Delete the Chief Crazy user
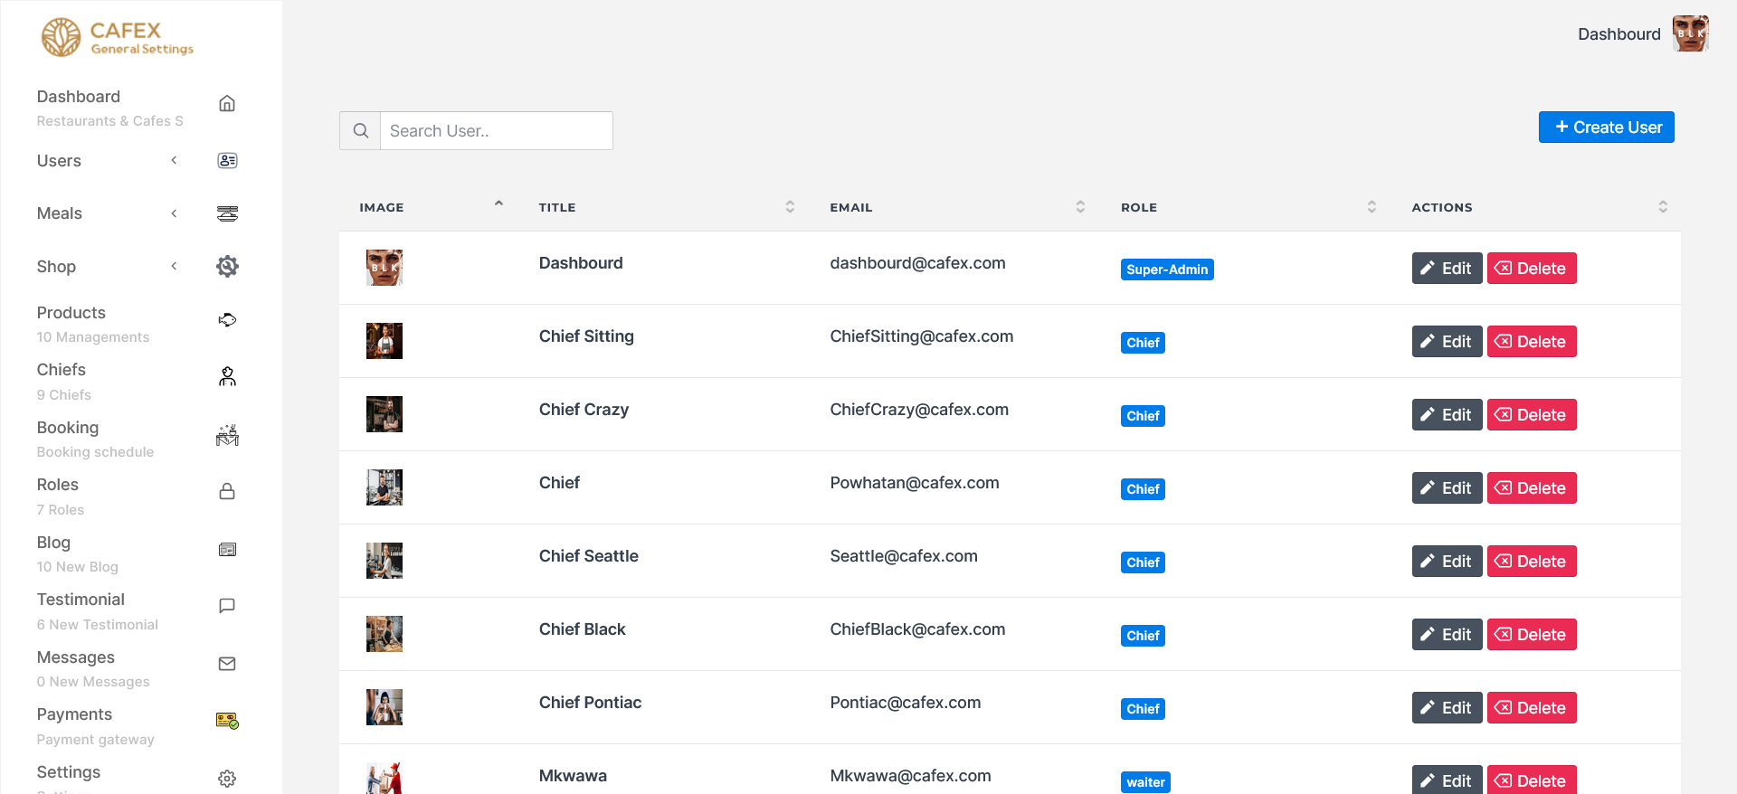Viewport: 1737px width, 794px height. [1531, 415]
